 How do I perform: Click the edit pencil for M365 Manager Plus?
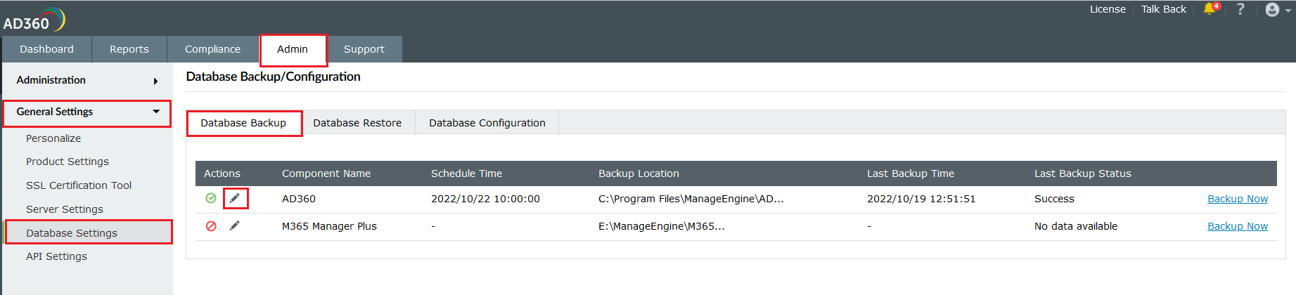tap(235, 226)
